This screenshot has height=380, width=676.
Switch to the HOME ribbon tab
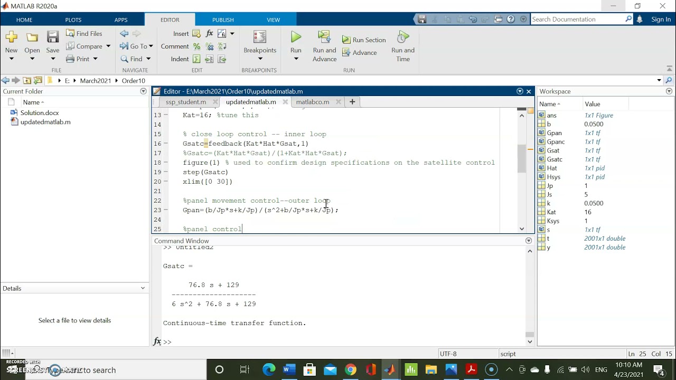24,20
